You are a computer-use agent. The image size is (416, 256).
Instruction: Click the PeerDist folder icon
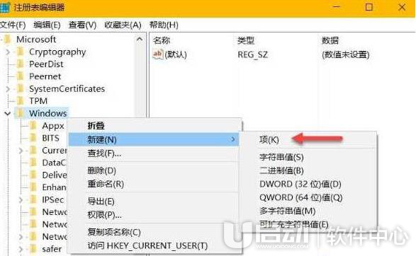[x=20, y=64]
